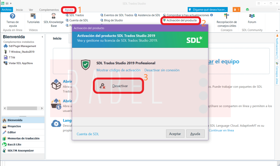Click Comprobar si hay actualizaciones
Image resolution: width=280 pixels, height=166 pixels.
pos(186,15)
